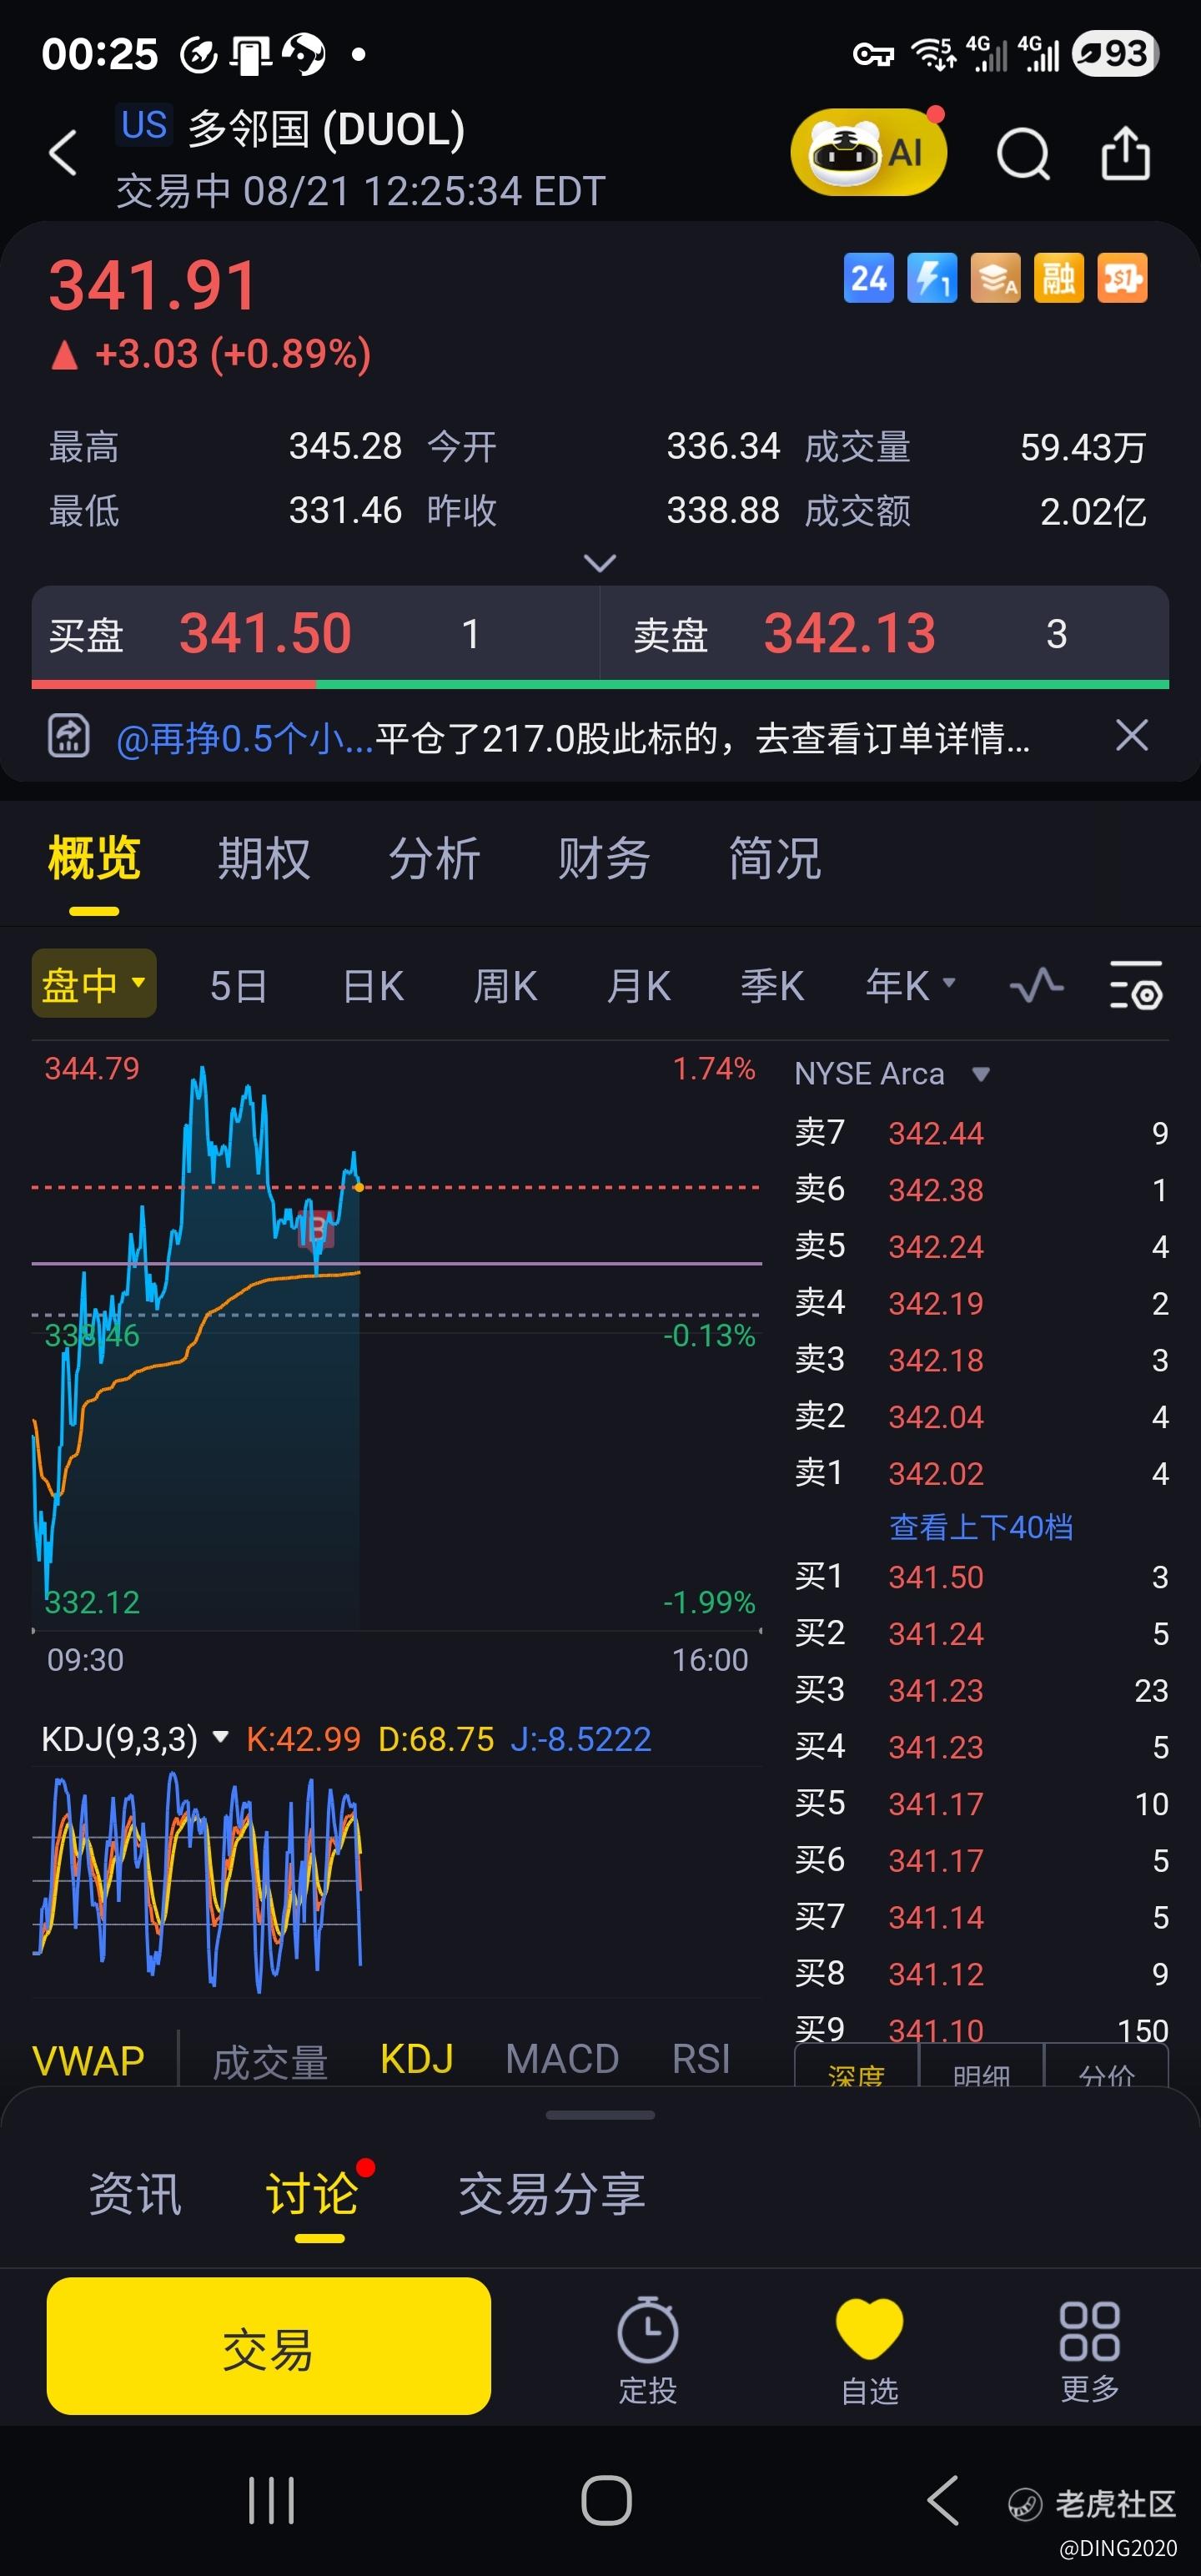The image size is (1201, 2576).
Task: Expand more quote details chevron
Action: coord(600,563)
